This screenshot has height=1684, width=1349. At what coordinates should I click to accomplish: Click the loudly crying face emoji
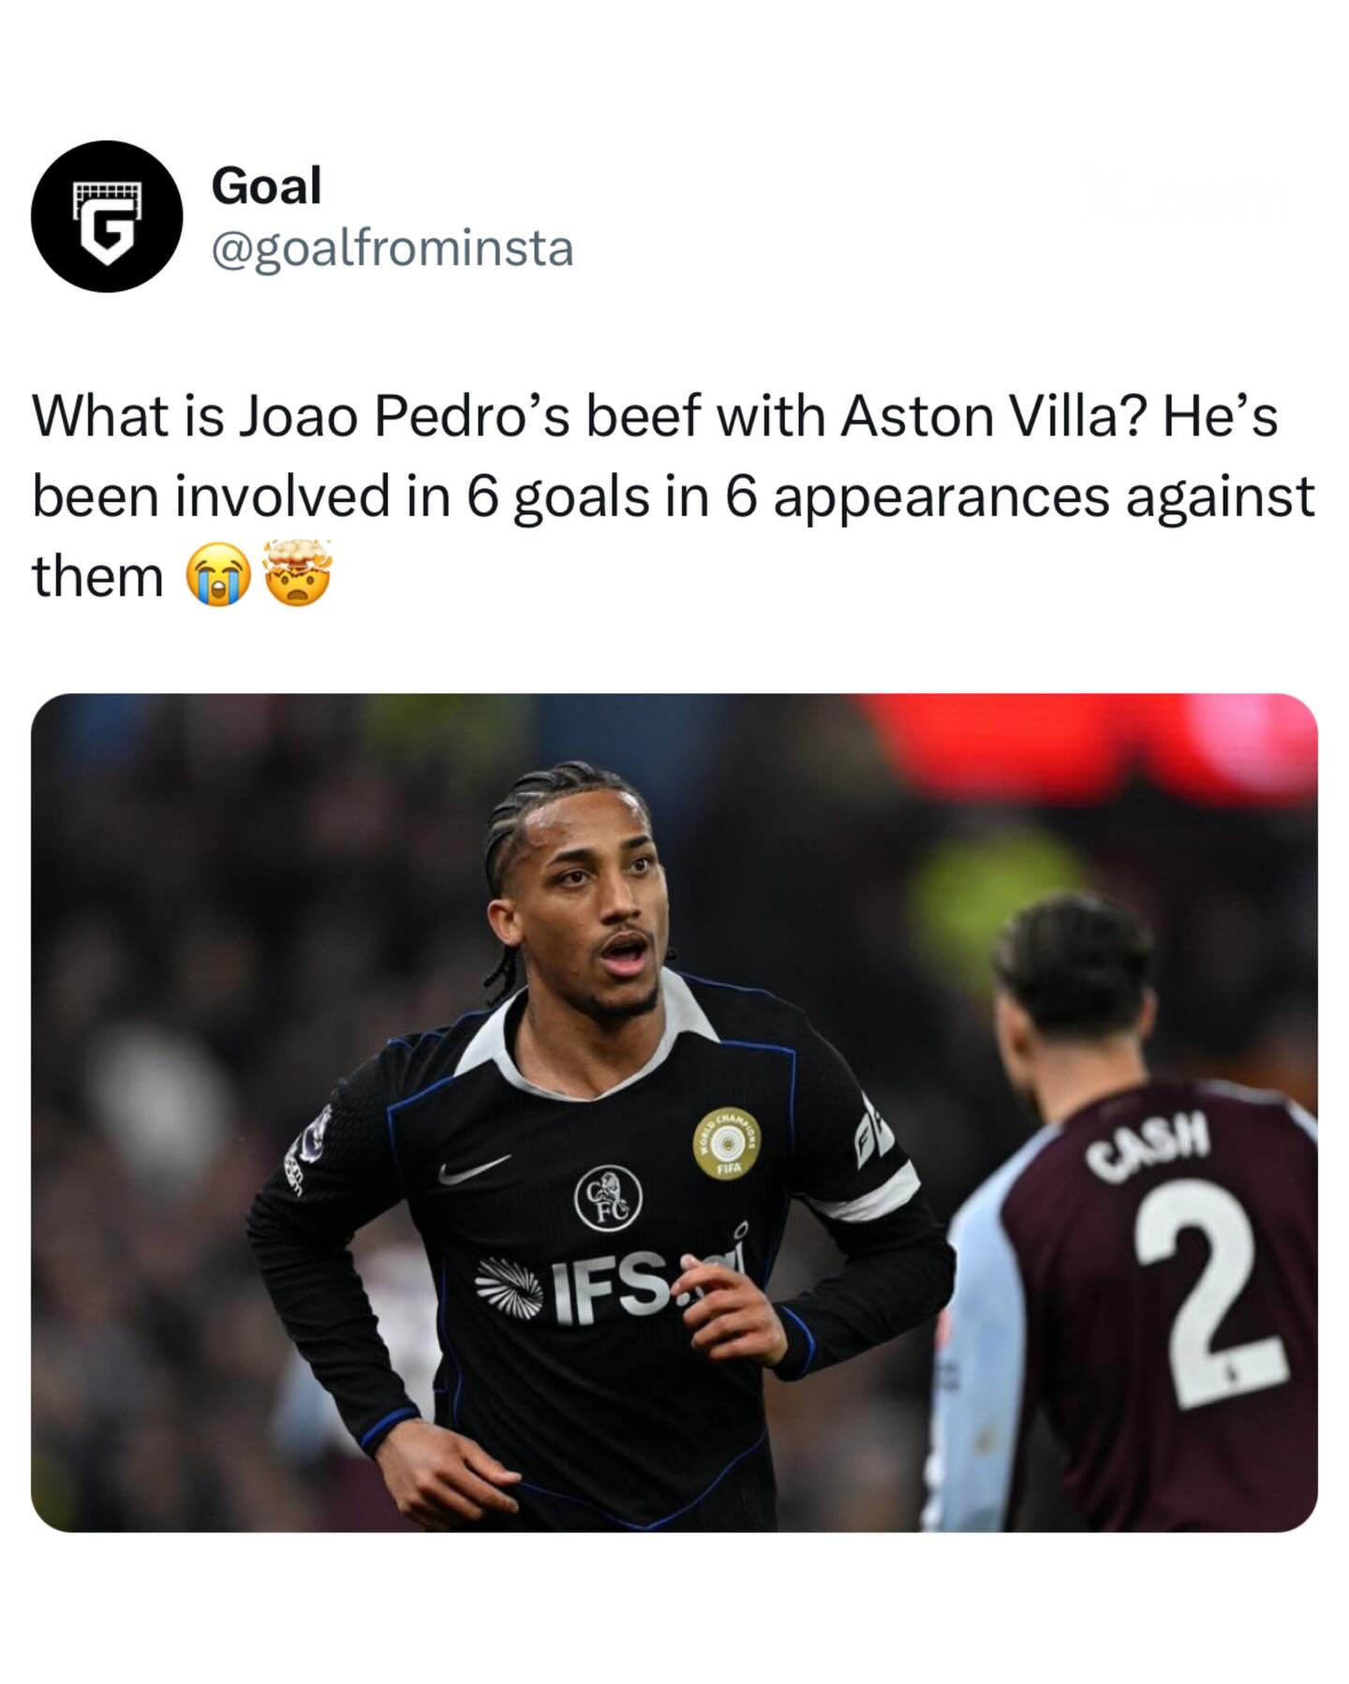[x=218, y=577]
